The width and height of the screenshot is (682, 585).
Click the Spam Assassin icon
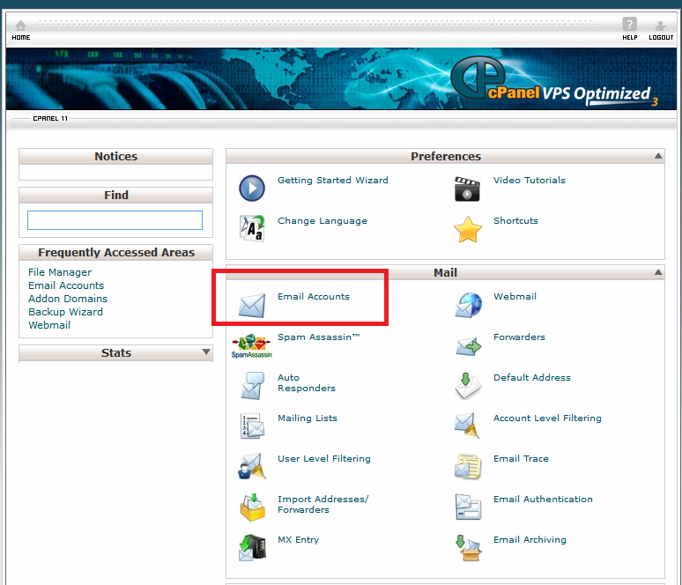point(252,345)
